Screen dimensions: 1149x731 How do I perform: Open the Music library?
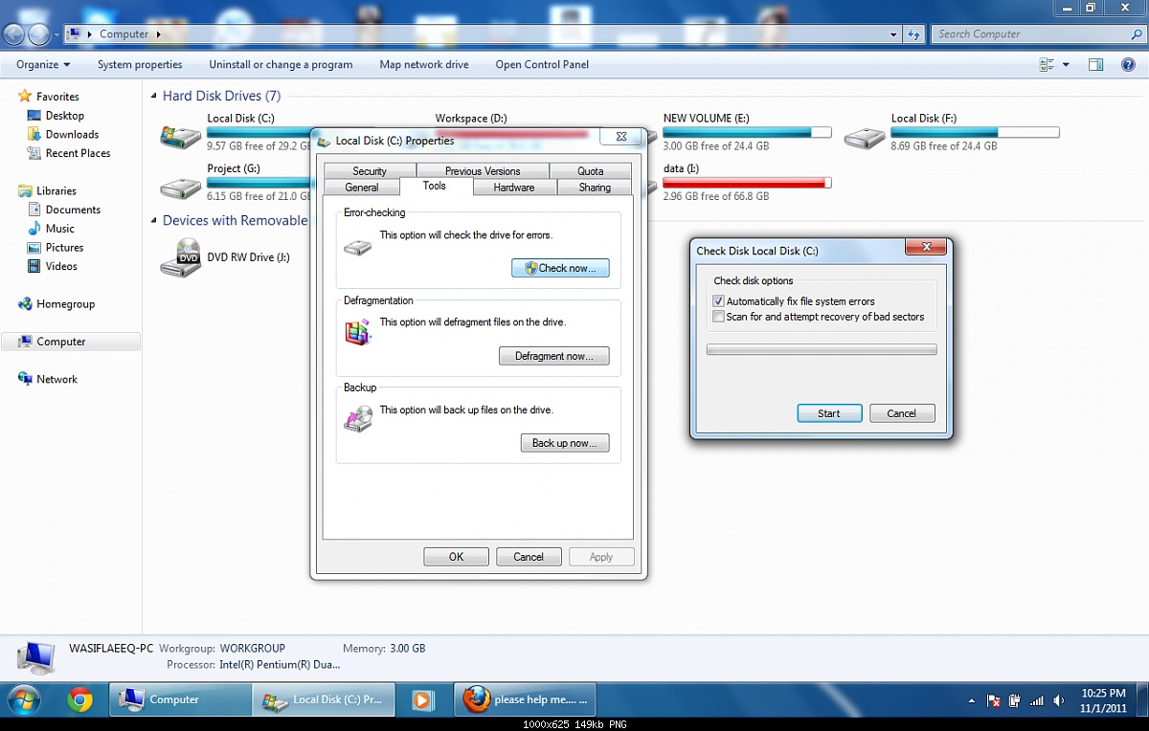coord(59,229)
